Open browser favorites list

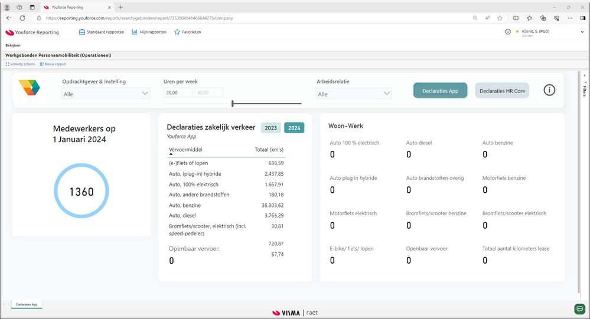(529, 18)
